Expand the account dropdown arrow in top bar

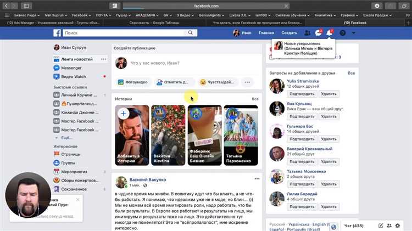click(354, 33)
